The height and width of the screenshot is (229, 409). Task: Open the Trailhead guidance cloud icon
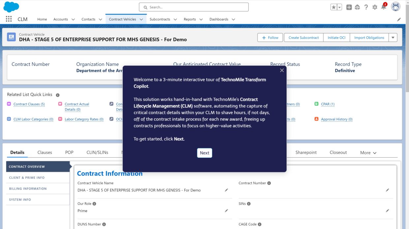coord(357,7)
